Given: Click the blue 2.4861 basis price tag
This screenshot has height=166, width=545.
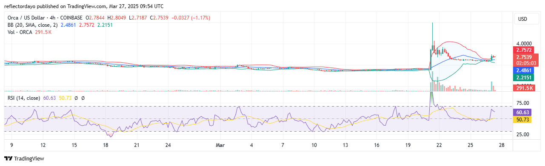Looking at the screenshot, I should (523, 70).
